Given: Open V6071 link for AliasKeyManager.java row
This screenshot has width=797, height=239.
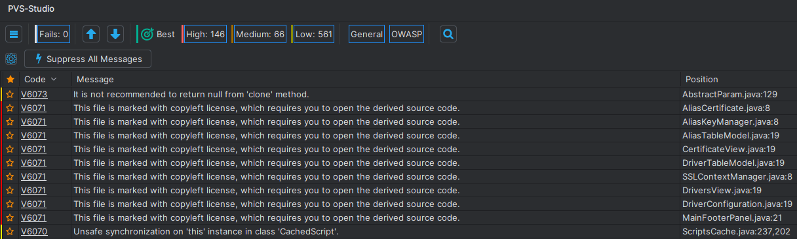Looking at the screenshot, I should (33, 121).
